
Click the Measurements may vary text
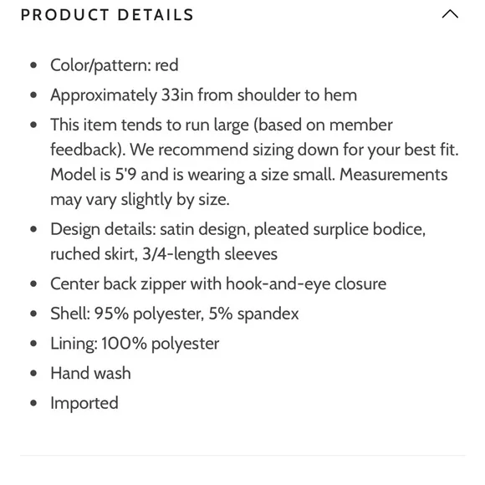click(x=249, y=186)
